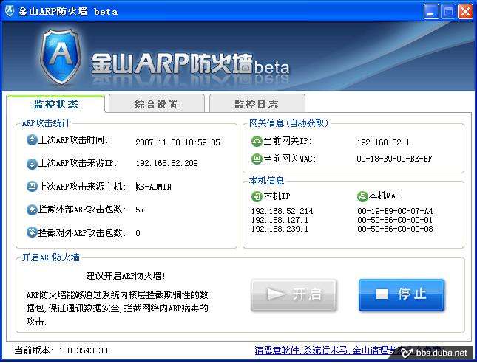477x363 pixels.
Task: Click the 本机MAC green icon
Action: pyautogui.click(x=362, y=196)
